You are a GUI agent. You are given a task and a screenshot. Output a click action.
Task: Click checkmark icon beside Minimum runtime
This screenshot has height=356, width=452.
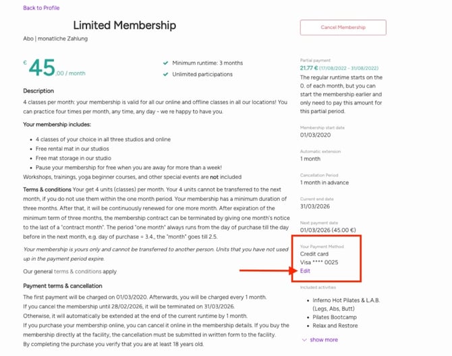[165, 63]
